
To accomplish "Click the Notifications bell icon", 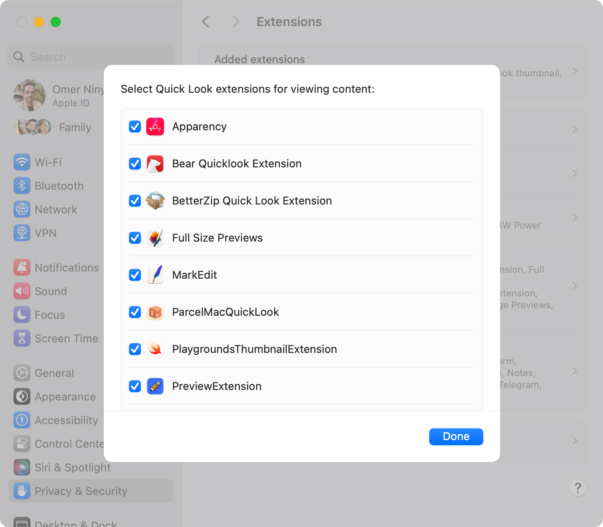I will coord(22,268).
